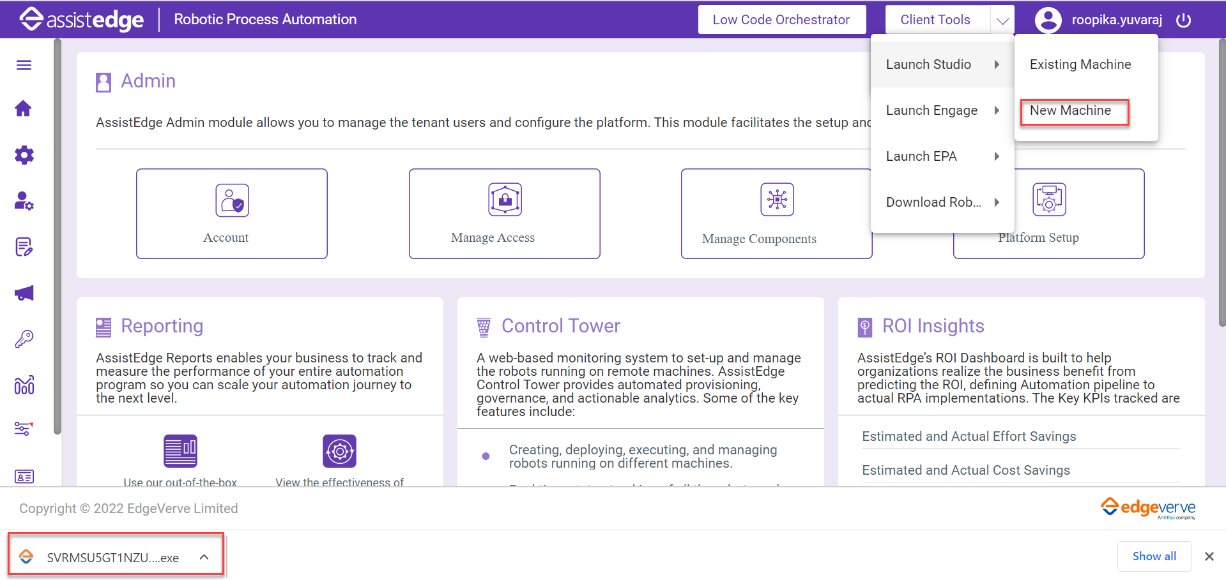The height and width of the screenshot is (580, 1226).
Task: Click the sidebar vertical scrollbar
Action: coord(57,236)
